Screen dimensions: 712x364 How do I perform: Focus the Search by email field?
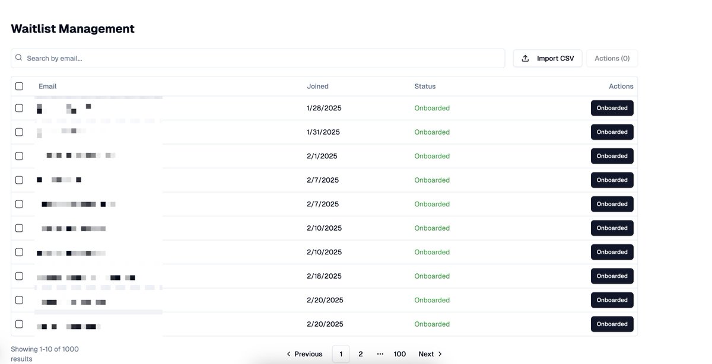point(258,58)
